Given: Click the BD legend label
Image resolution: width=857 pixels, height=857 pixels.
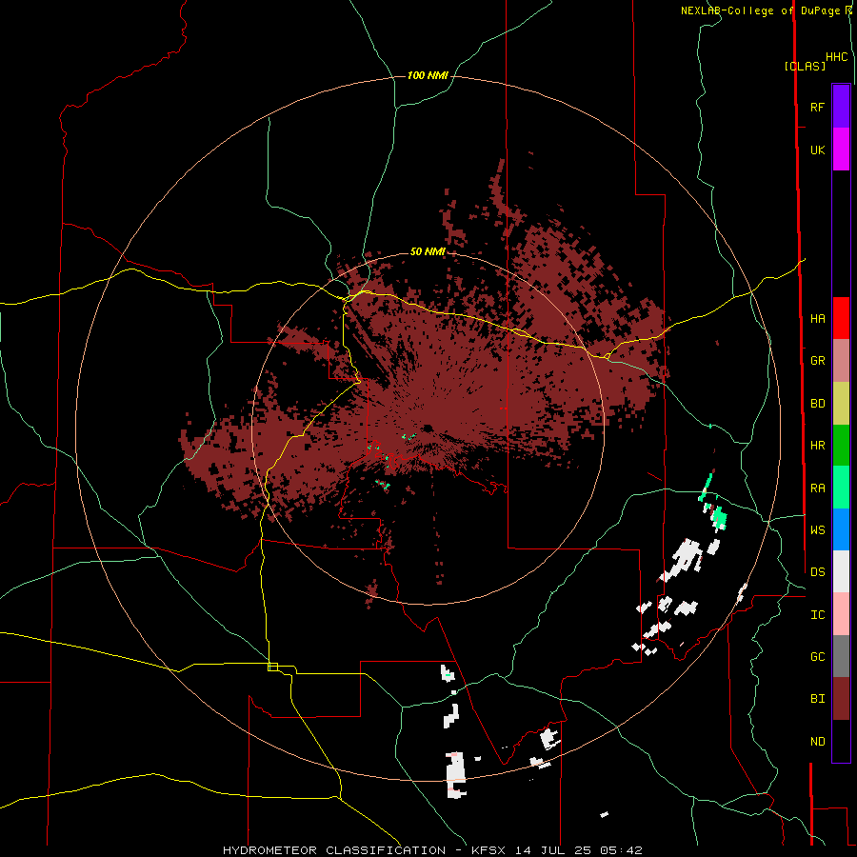Looking at the screenshot, I should click(817, 404).
